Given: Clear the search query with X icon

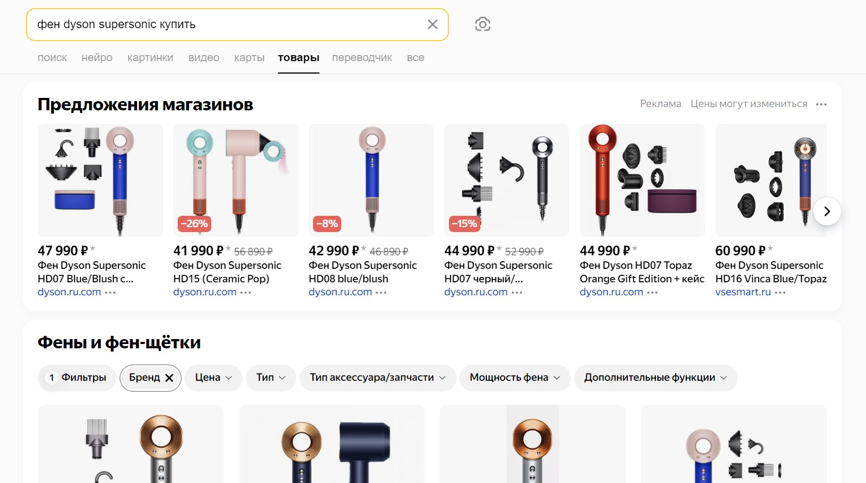Looking at the screenshot, I should coord(432,24).
